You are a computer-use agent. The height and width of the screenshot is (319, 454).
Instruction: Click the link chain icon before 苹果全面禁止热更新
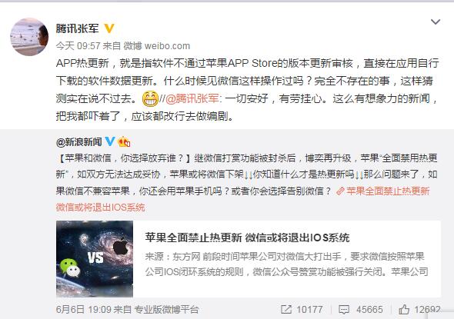(x=340, y=191)
